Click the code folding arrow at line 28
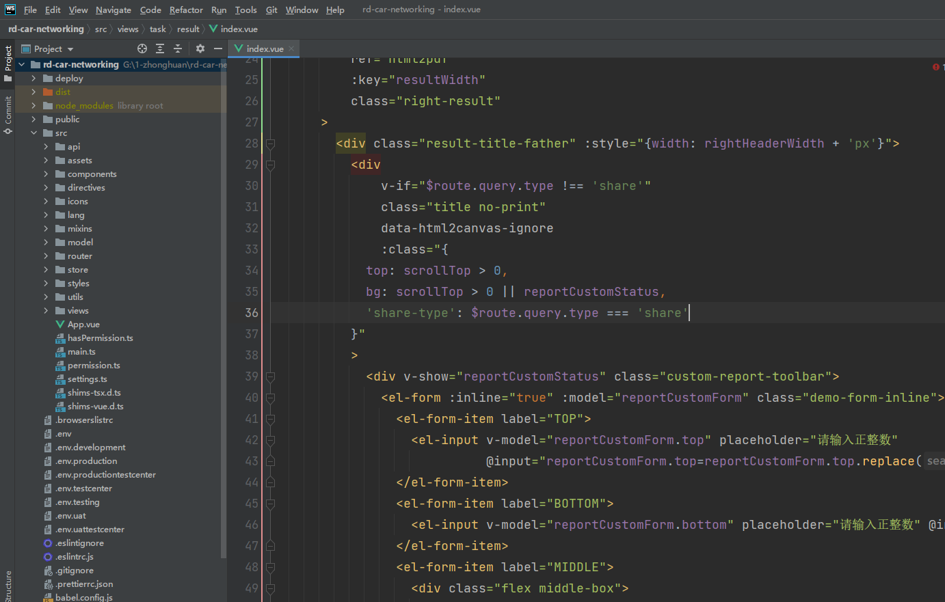This screenshot has width=945, height=602. click(x=270, y=143)
